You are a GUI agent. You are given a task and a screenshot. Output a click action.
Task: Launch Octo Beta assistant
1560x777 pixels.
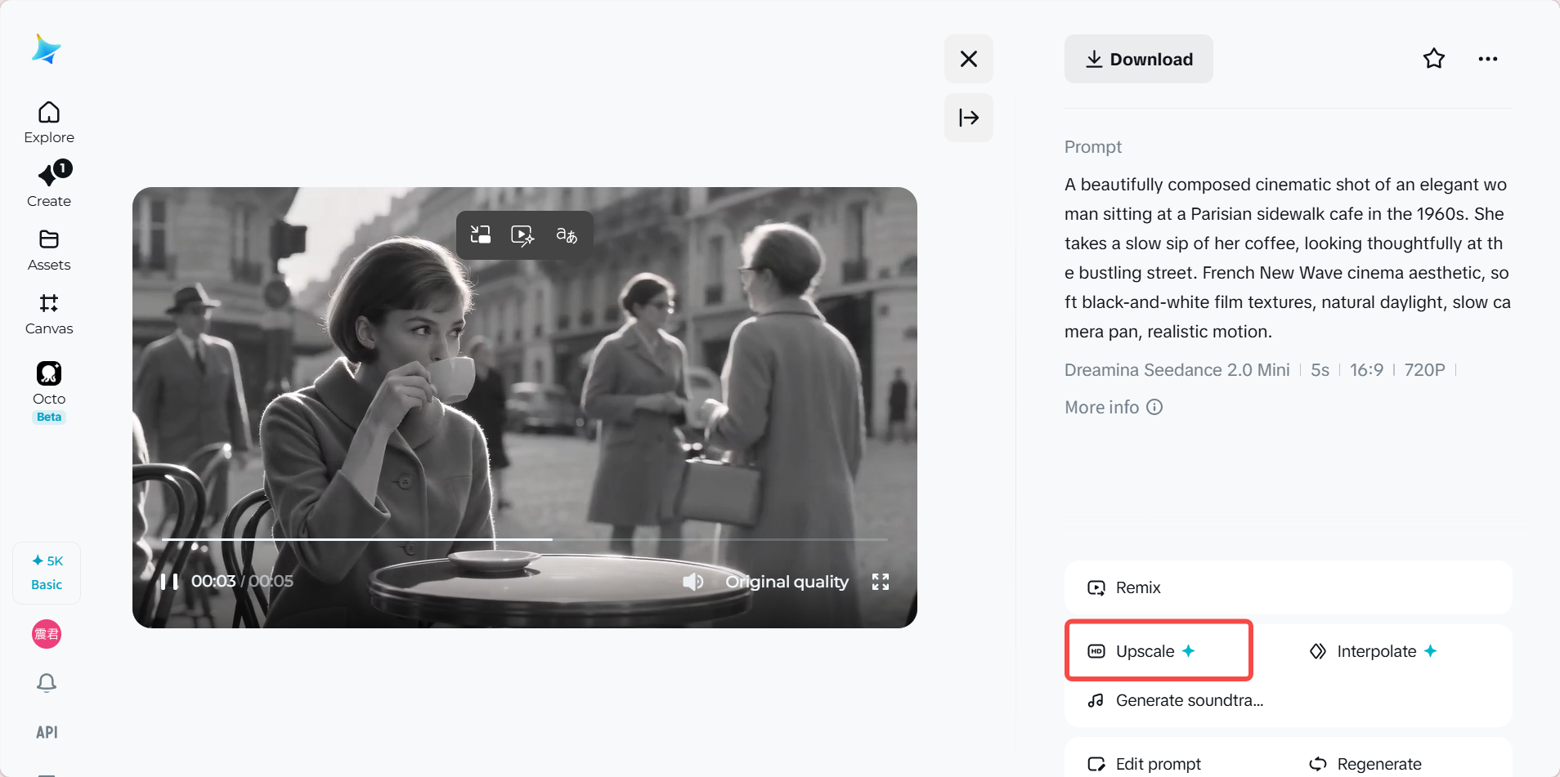click(49, 391)
